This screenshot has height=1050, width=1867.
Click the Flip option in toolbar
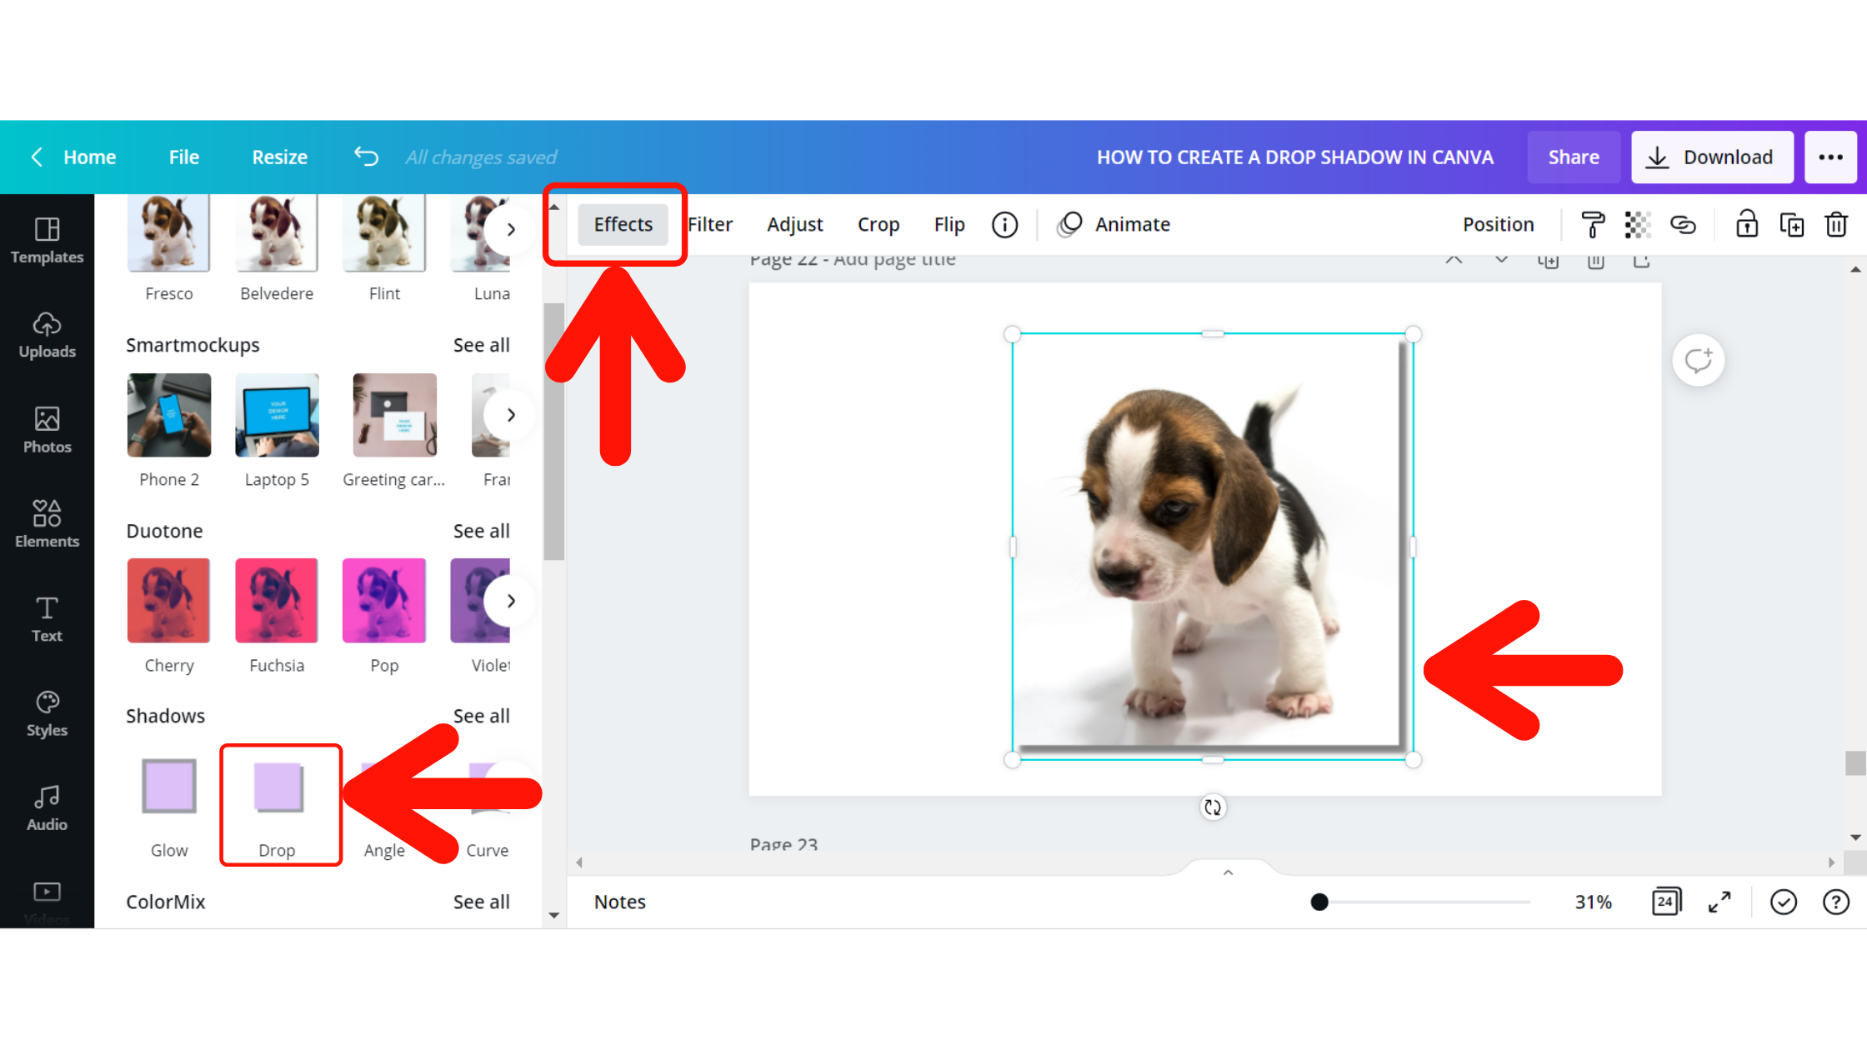(949, 224)
